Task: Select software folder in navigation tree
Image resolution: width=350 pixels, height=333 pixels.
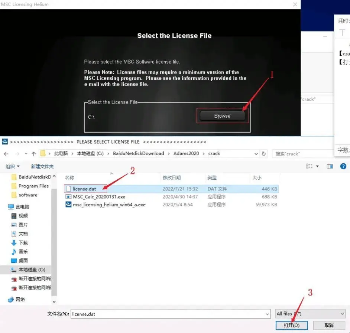Action: [x=24, y=195]
